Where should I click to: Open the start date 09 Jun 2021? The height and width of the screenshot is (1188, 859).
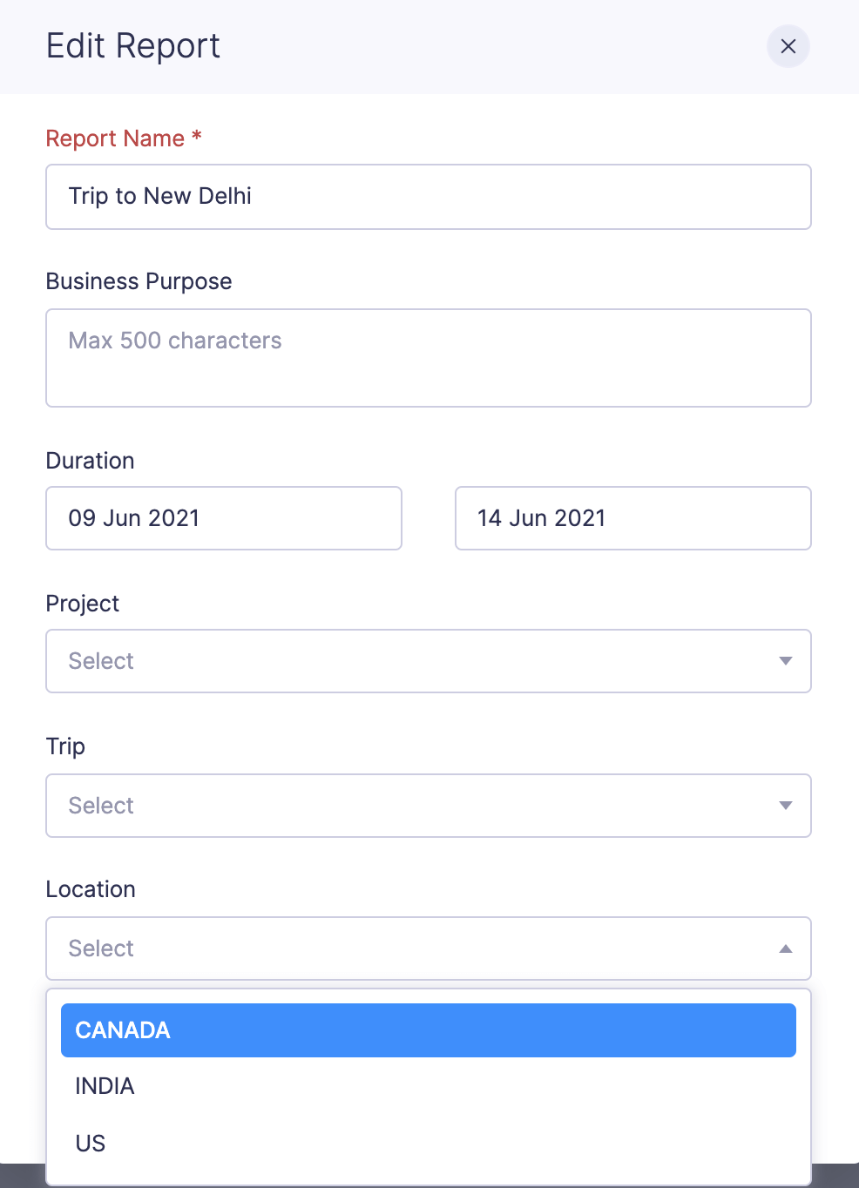(x=223, y=518)
